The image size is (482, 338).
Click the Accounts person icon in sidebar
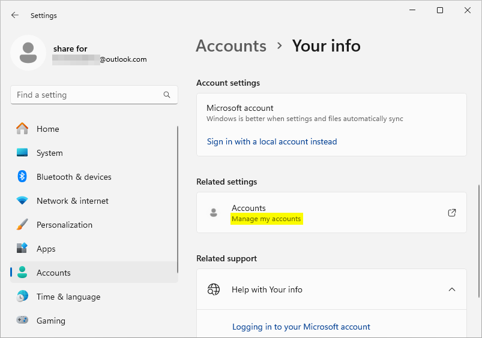click(22, 272)
